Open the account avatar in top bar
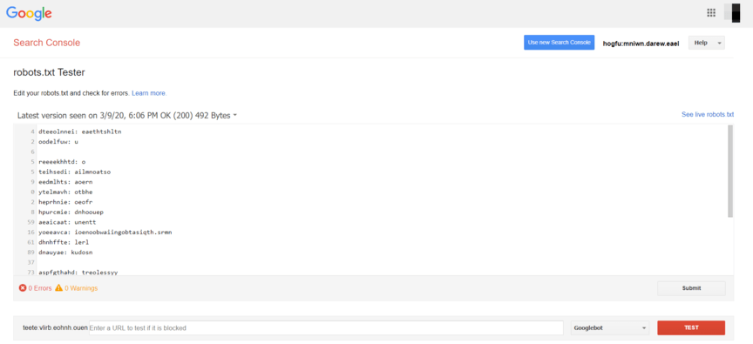753x344 pixels. click(x=733, y=13)
